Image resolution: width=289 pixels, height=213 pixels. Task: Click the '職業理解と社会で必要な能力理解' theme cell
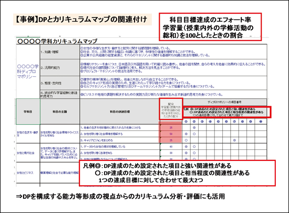(x=60, y=173)
